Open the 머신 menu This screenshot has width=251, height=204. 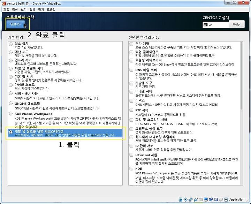pyautogui.click(x=15, y=10)
